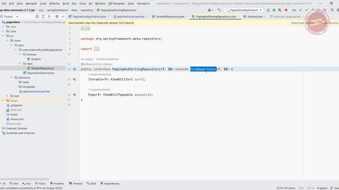Click gutter implementation icon on line 13
Viewport: 339px width, 190px height.
pos(75,69)
